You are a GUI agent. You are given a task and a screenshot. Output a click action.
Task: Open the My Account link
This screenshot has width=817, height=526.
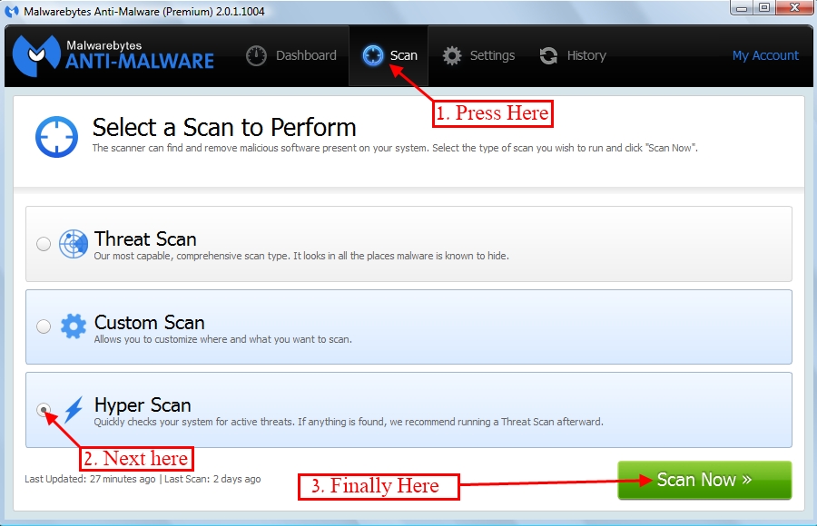click(x=765, y=55)
